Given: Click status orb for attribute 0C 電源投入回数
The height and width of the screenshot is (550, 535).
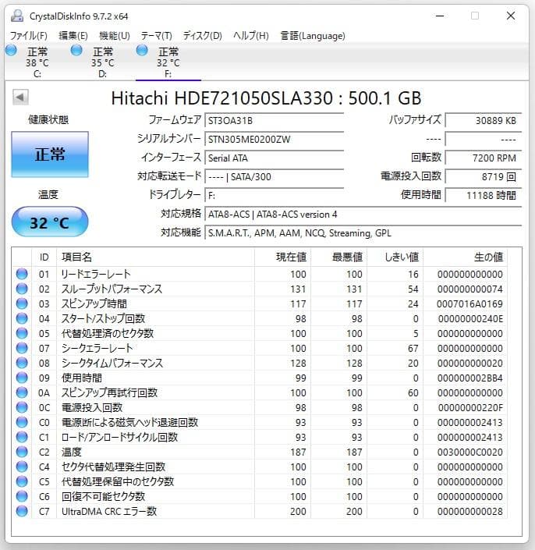Looking at the screenshot, I should 22,407.
